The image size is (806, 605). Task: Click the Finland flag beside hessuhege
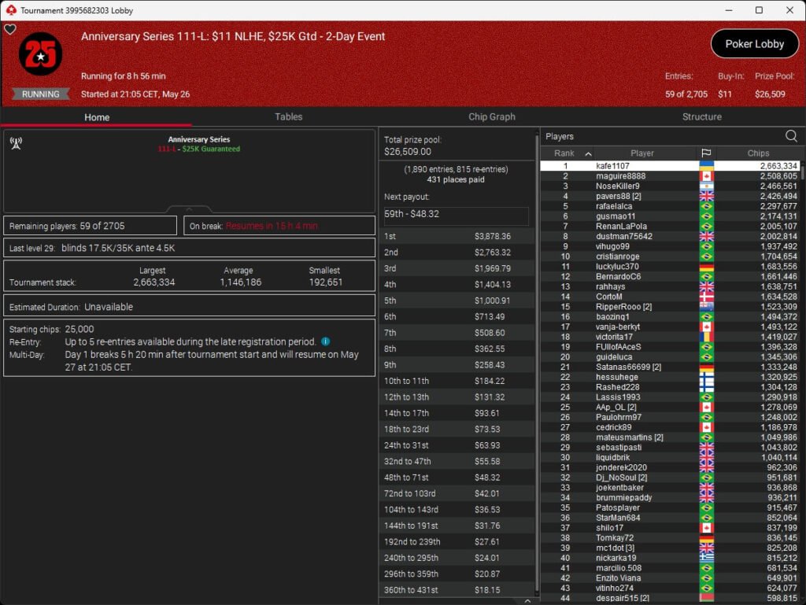(x=706, y=377)
